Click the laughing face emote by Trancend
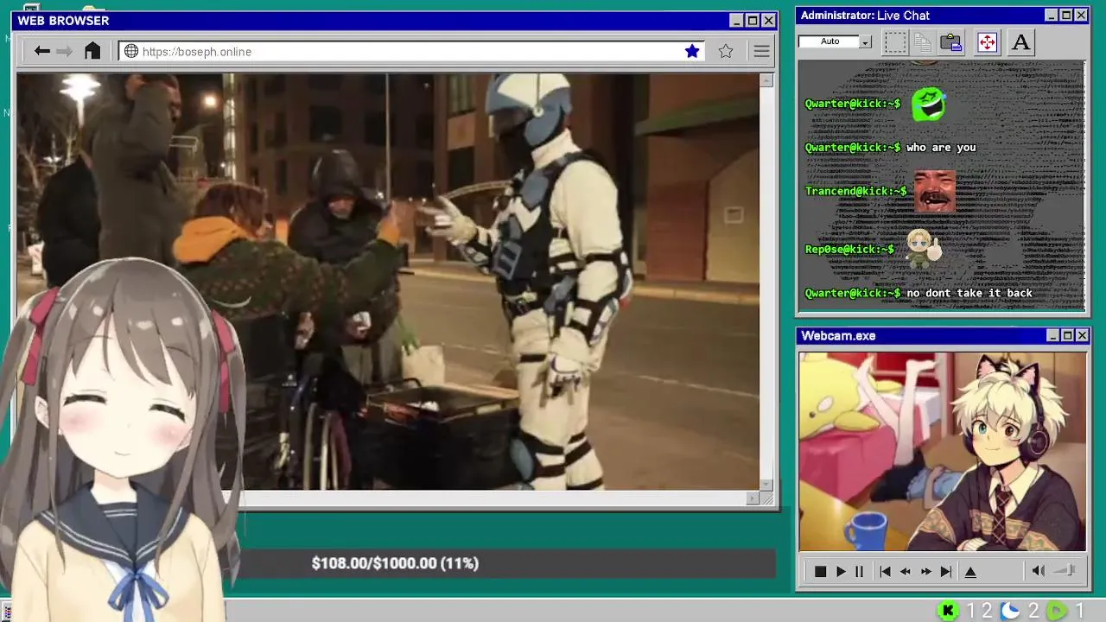This screenshot has width=1106, height=622. pos(935,191)
